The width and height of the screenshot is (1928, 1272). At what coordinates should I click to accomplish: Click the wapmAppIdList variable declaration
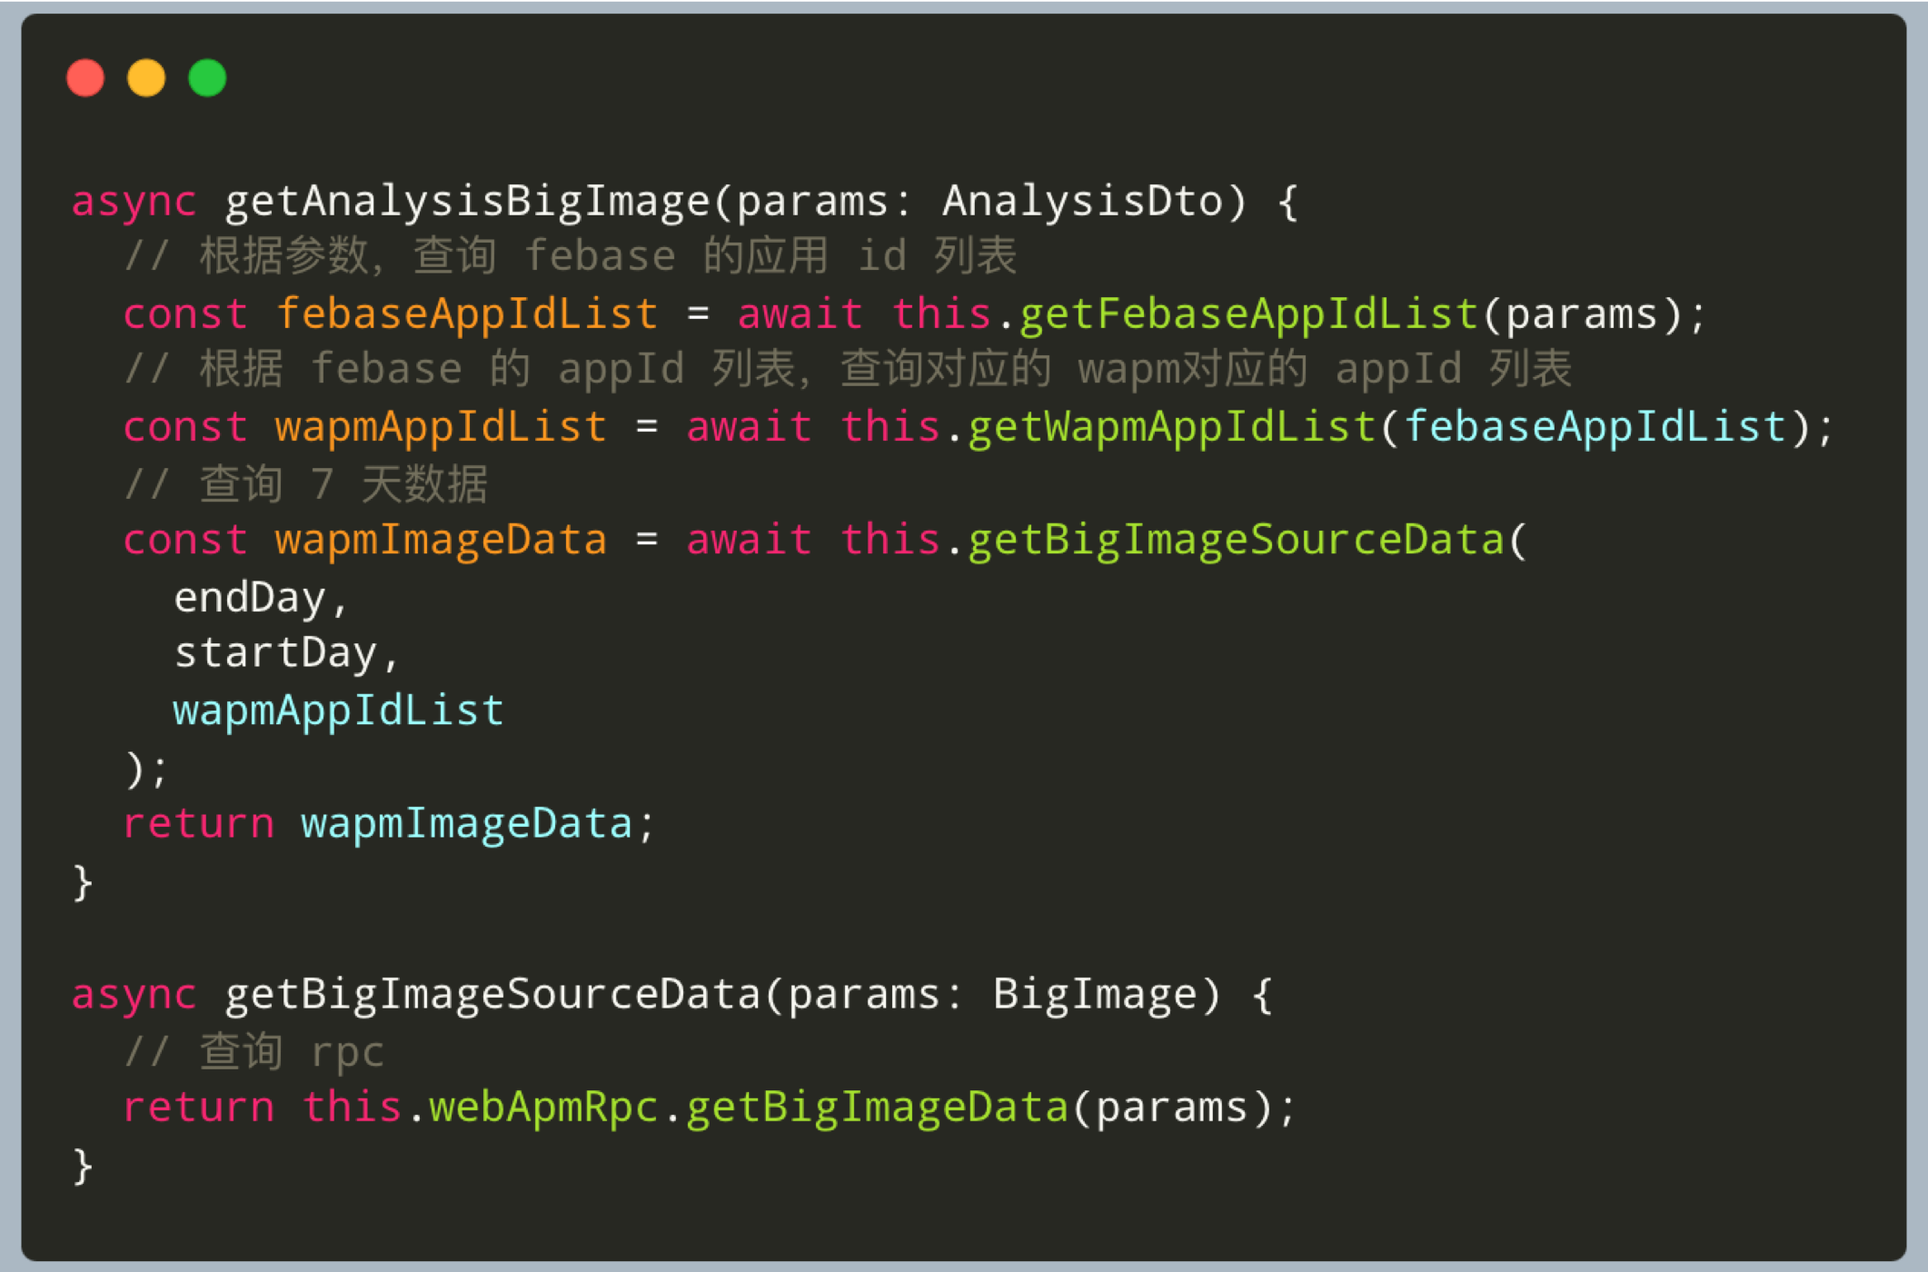(x=442, y=427)
